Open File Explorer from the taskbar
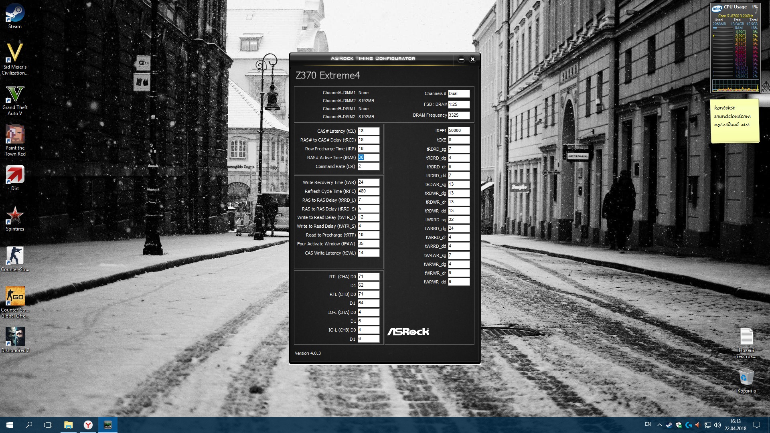The height and width of the screenshot is (433, 770). pos(68,425)
